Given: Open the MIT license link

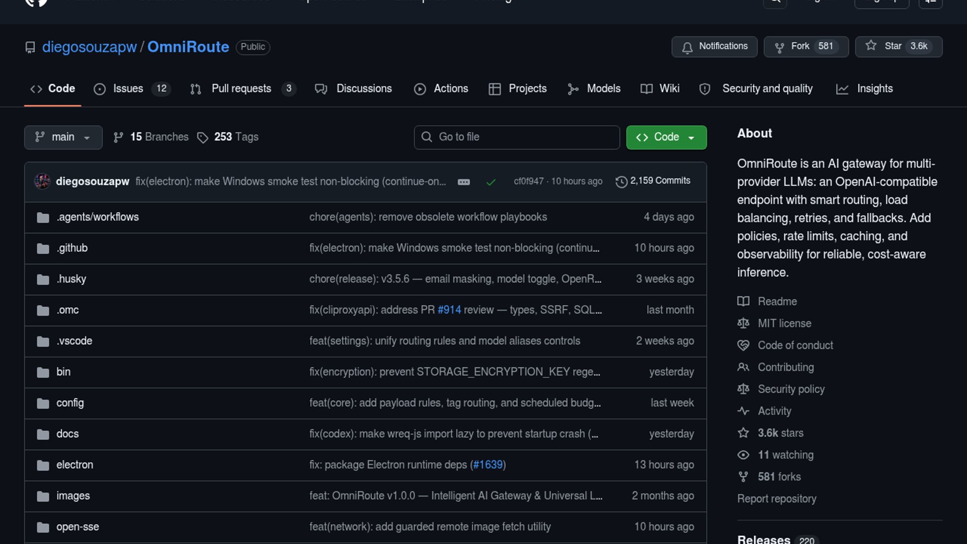Looking at the screenshot, I should click(784, 323).
